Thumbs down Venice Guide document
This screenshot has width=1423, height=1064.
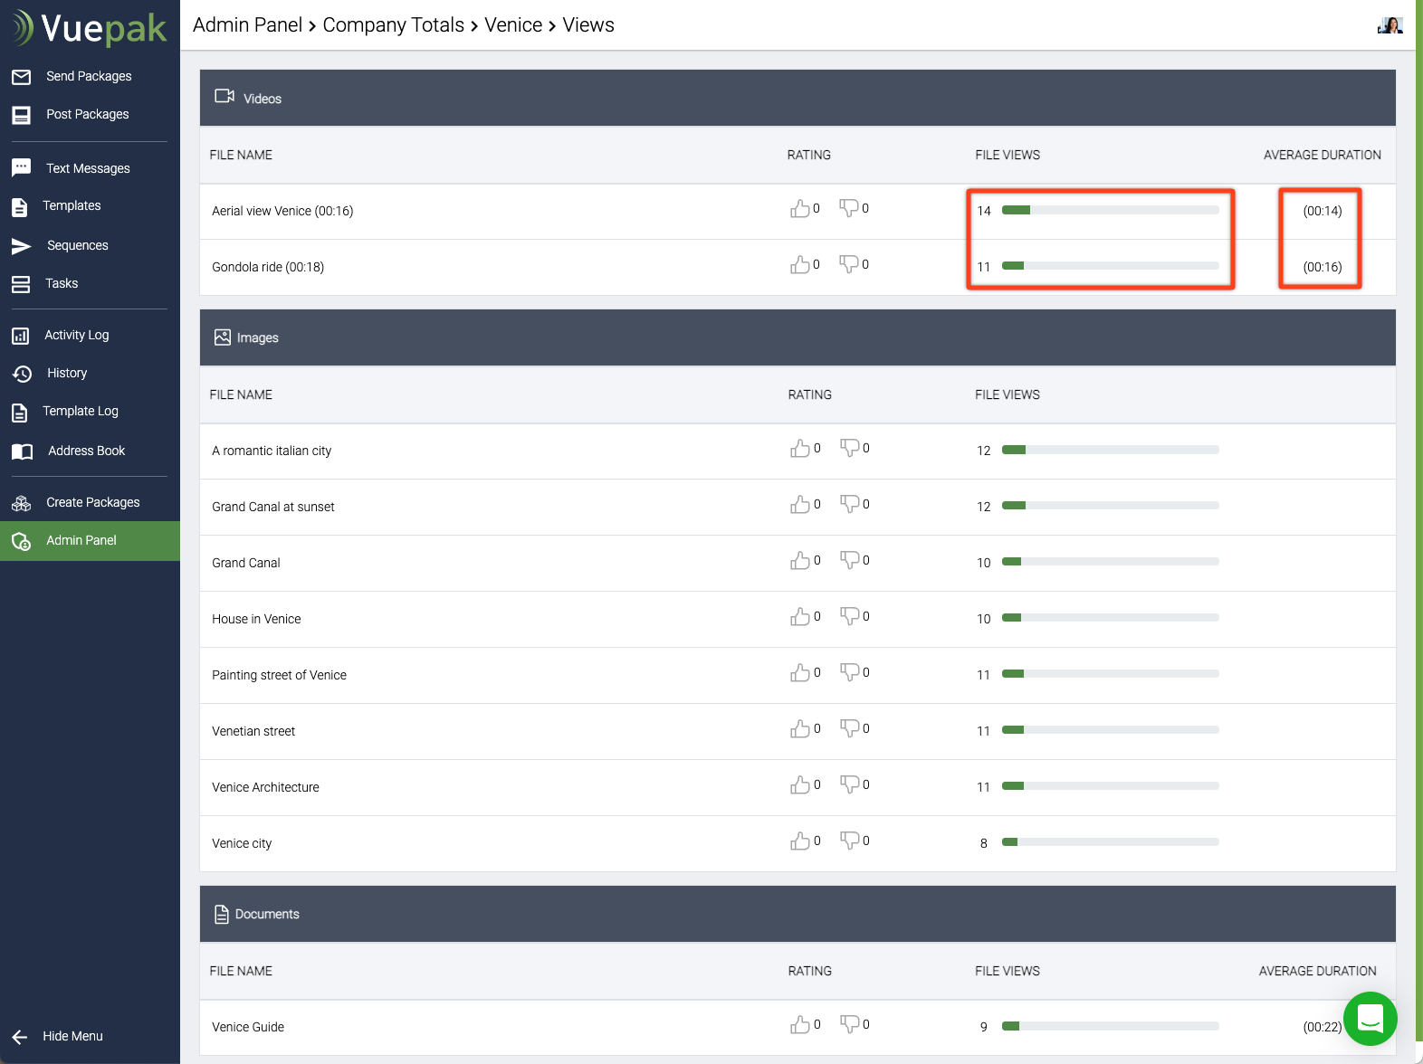click(x=849, y=1024)
